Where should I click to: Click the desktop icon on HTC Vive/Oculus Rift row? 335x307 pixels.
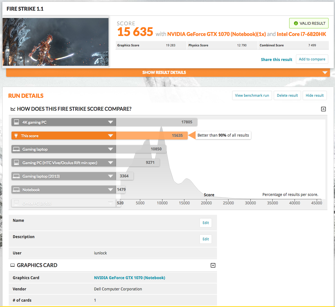click(17, 162)
